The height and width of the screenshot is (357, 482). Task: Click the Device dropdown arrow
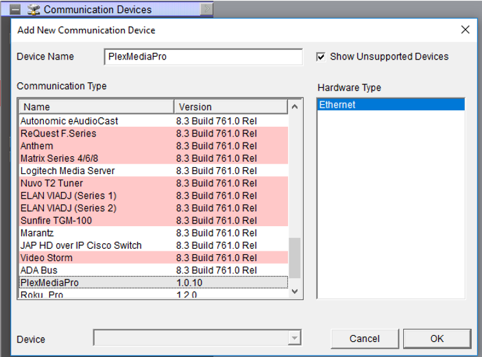point(295,338)
